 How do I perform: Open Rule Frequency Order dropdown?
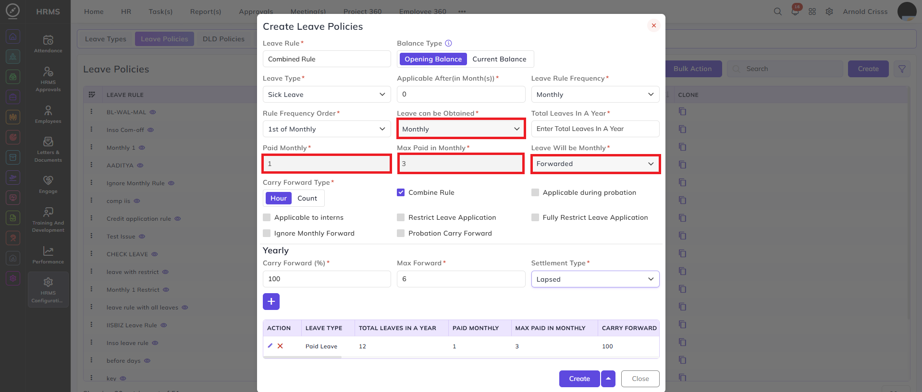[x=327, y=129]
